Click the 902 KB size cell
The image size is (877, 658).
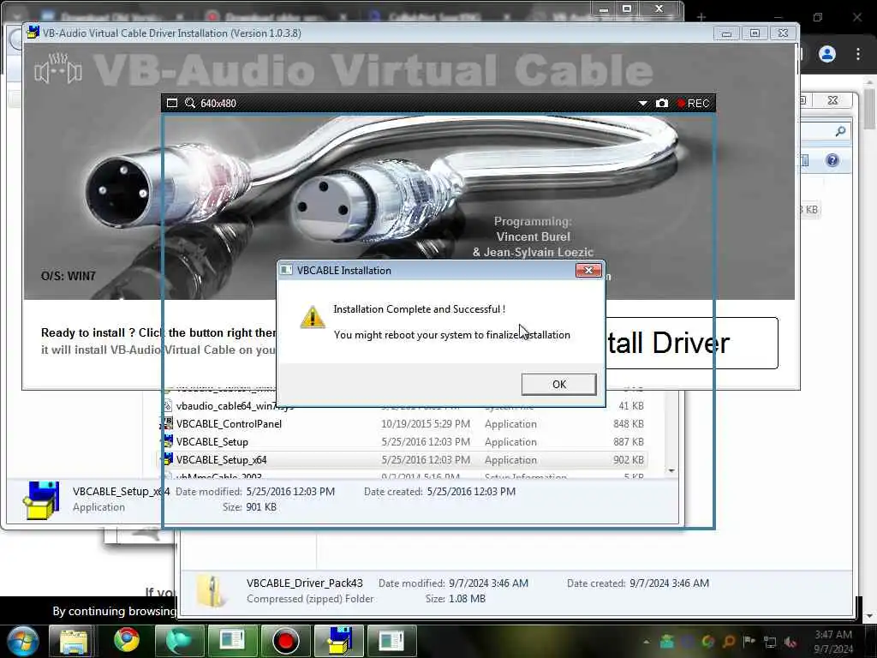628,460
